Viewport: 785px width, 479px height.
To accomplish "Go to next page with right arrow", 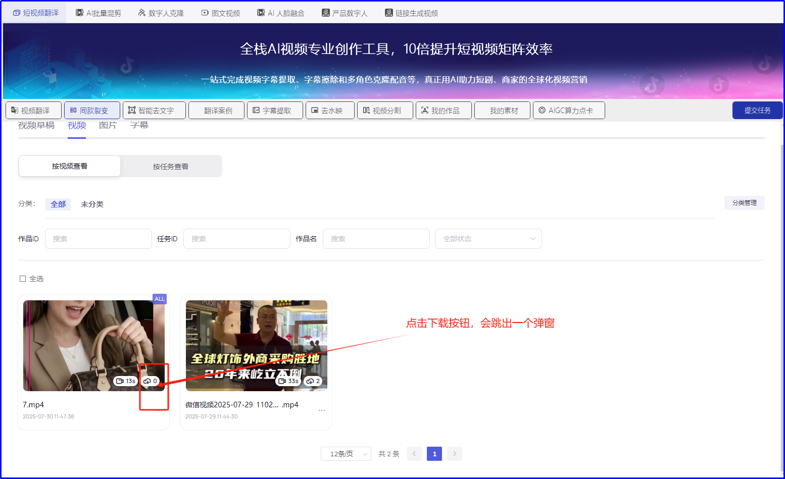I will (454, 453).
